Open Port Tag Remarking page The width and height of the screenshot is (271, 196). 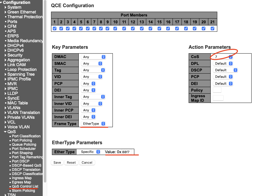(x=27, y=157)
